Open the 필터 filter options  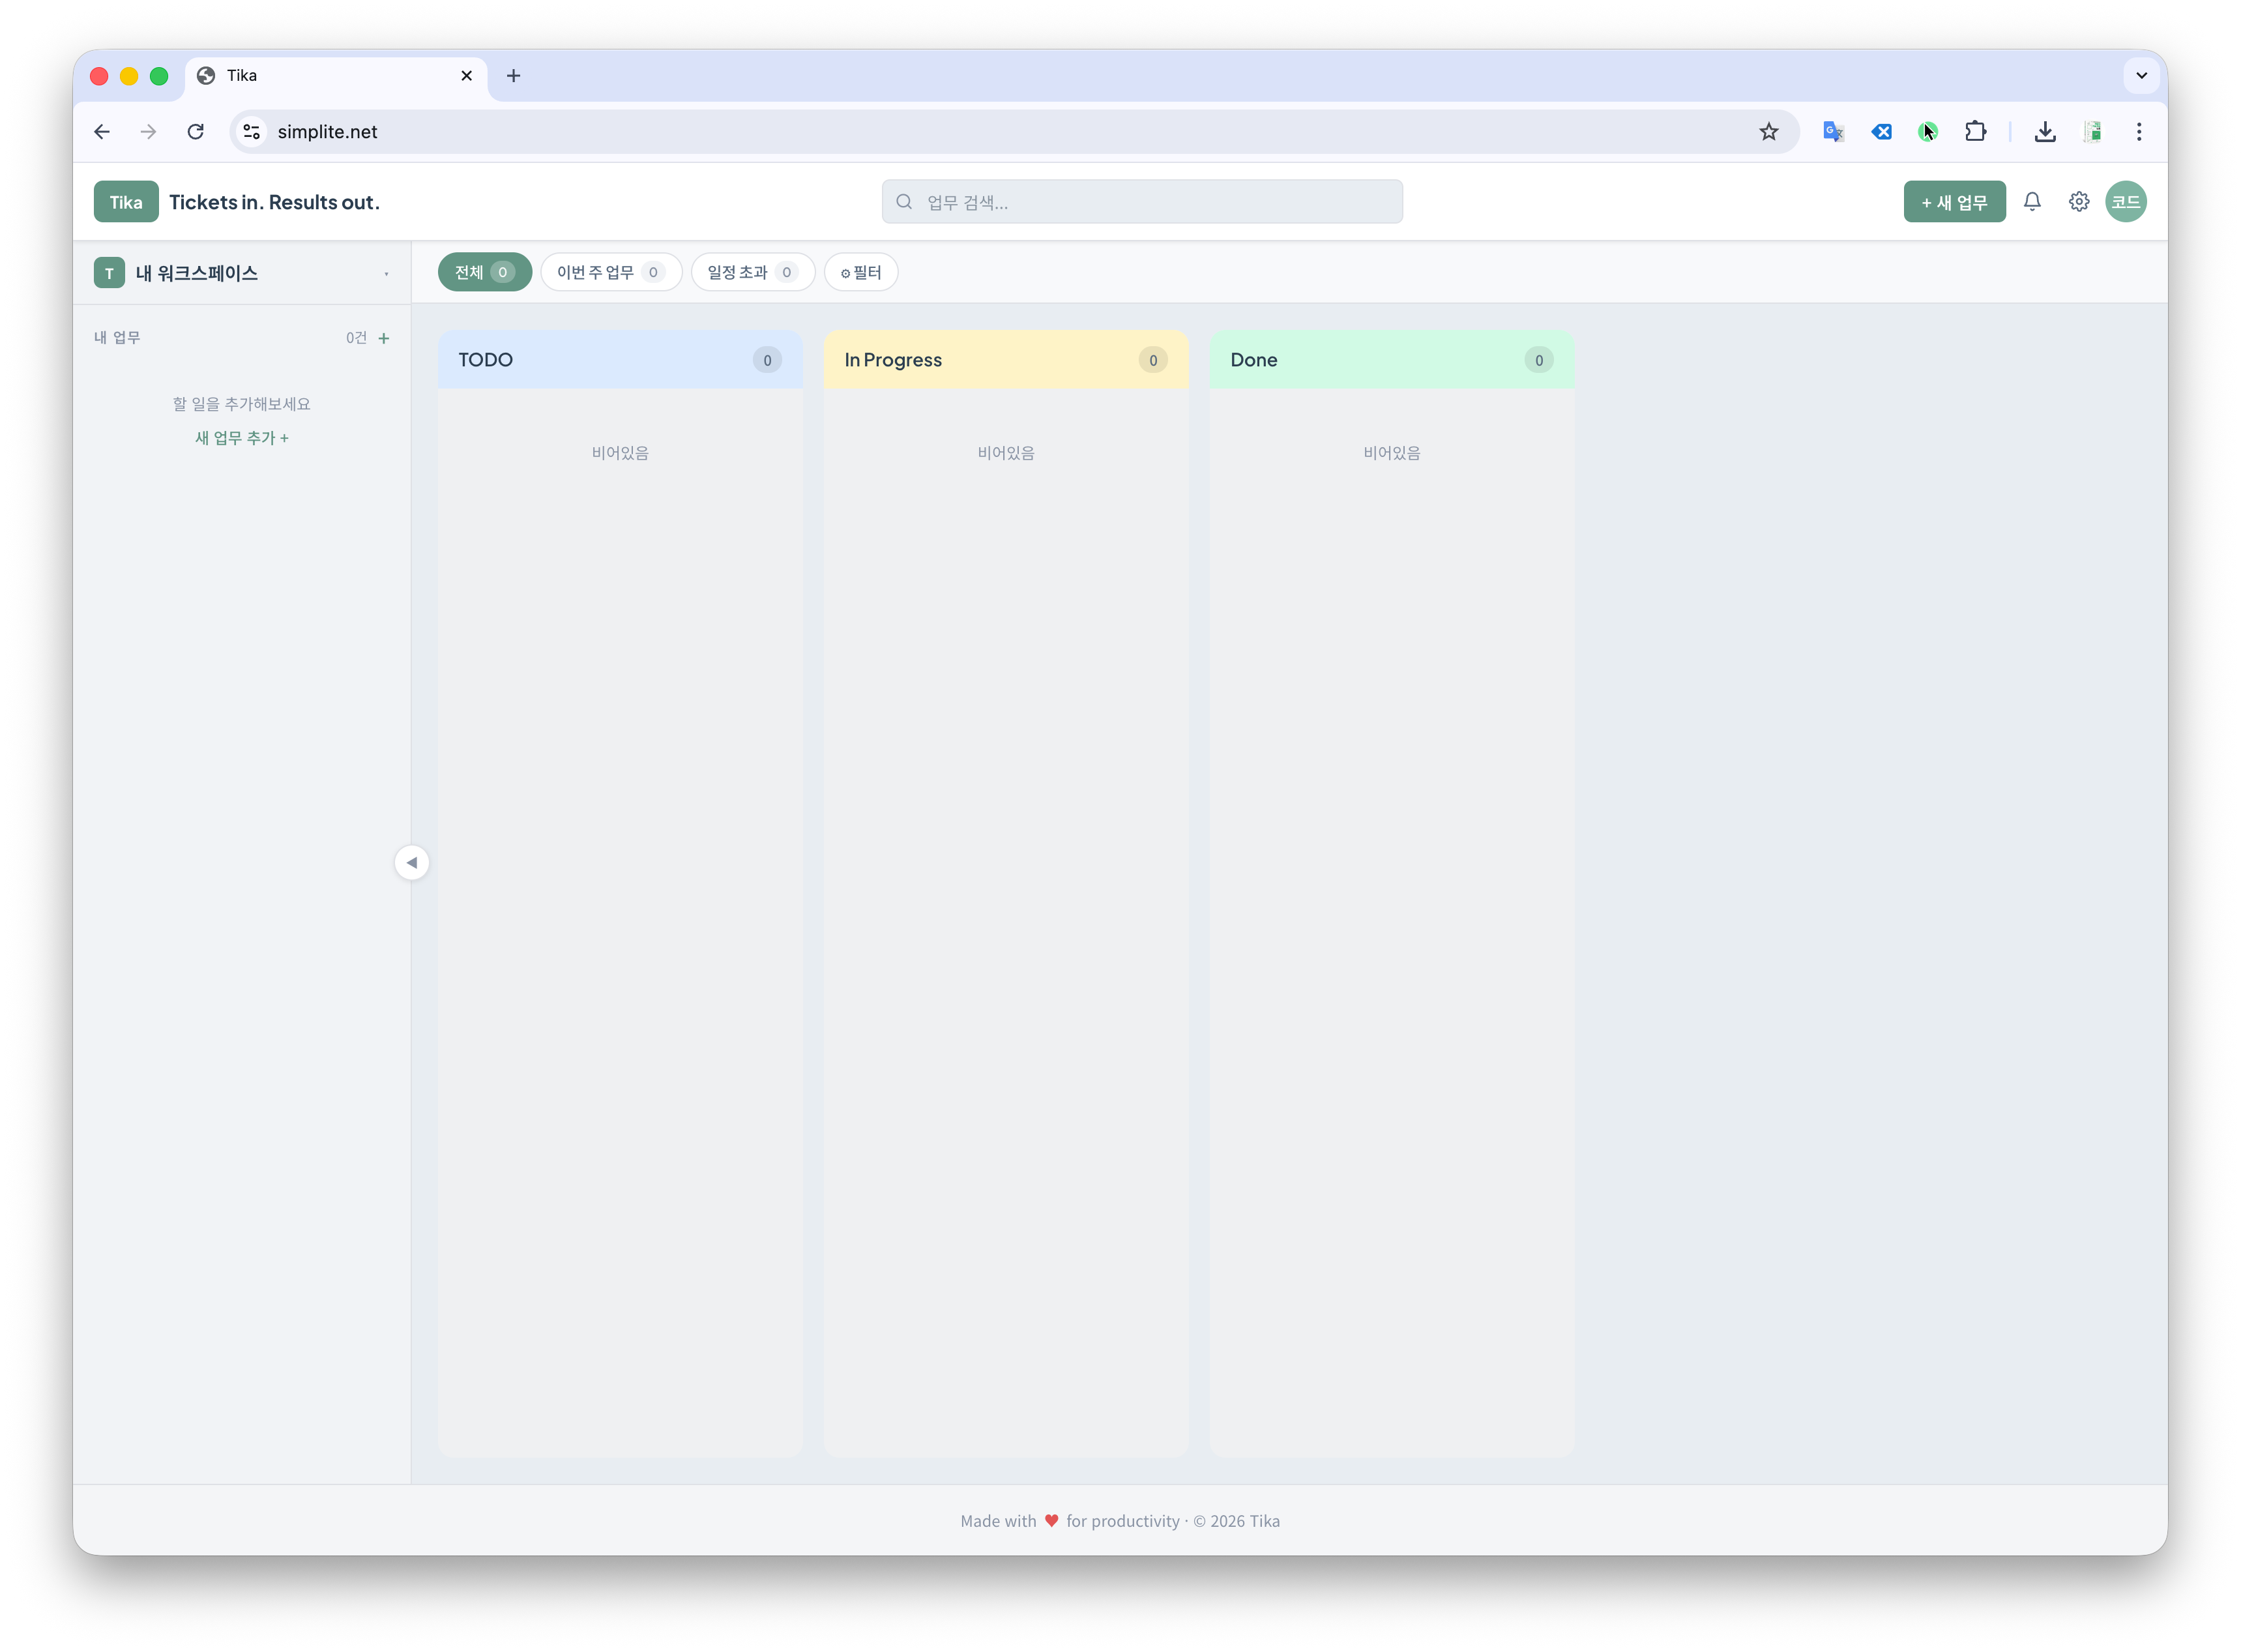(860, 272)
